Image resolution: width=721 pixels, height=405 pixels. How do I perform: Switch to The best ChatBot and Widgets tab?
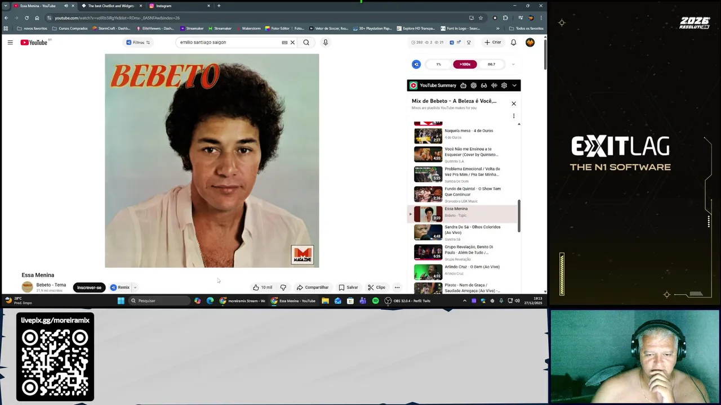[x=111, y=6]
